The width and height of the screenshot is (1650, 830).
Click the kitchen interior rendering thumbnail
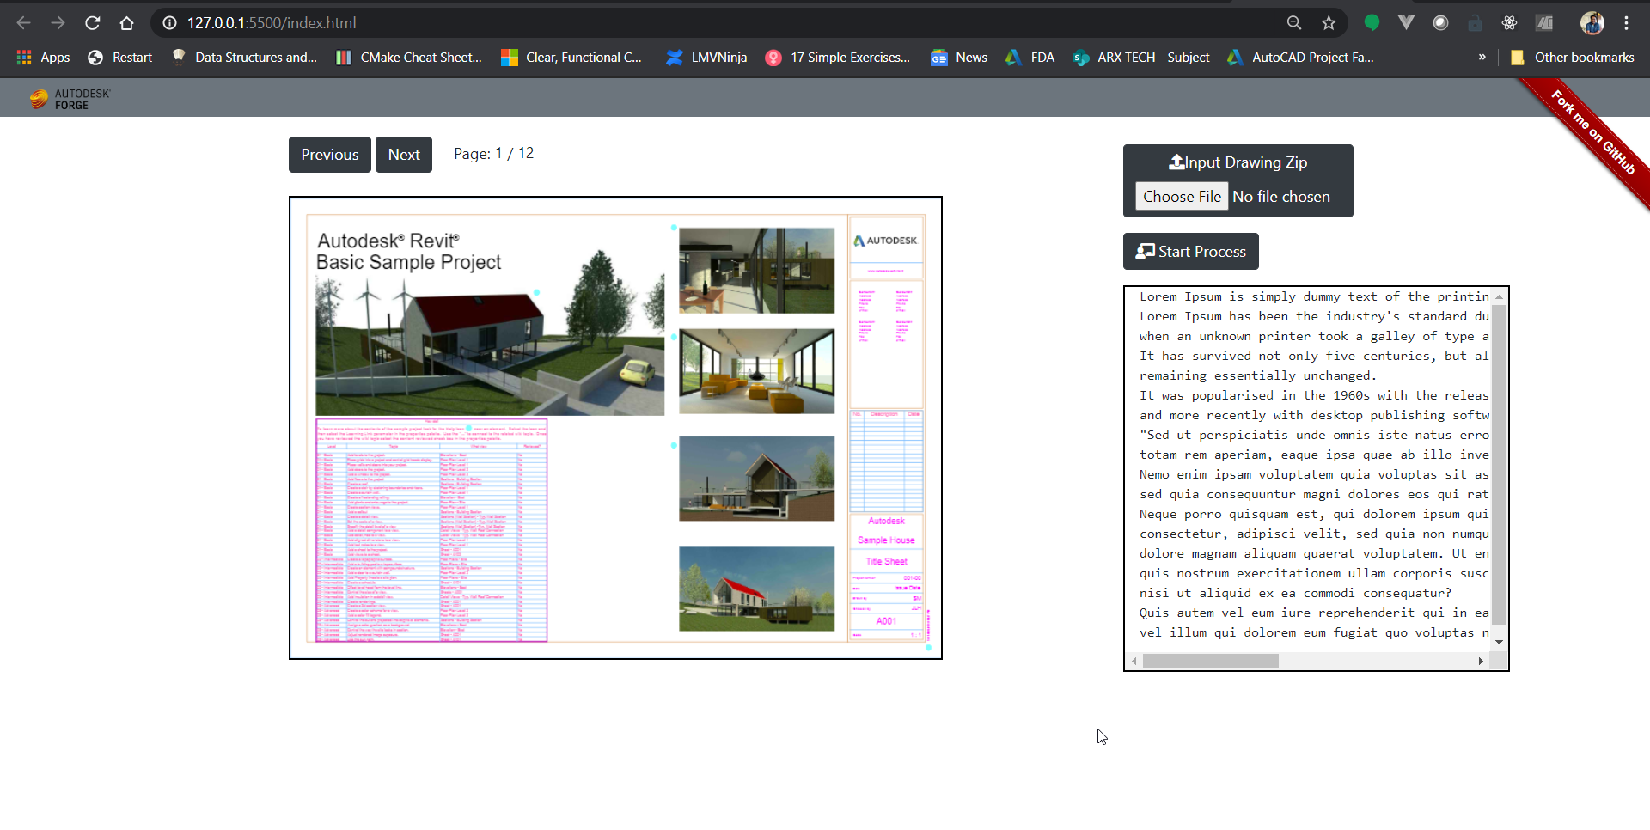tap(757, 271)
